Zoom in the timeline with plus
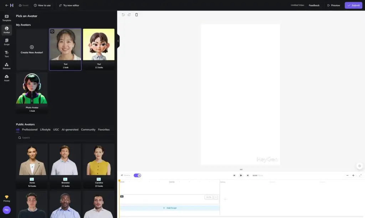365x218 pixels. coord(353,175)
